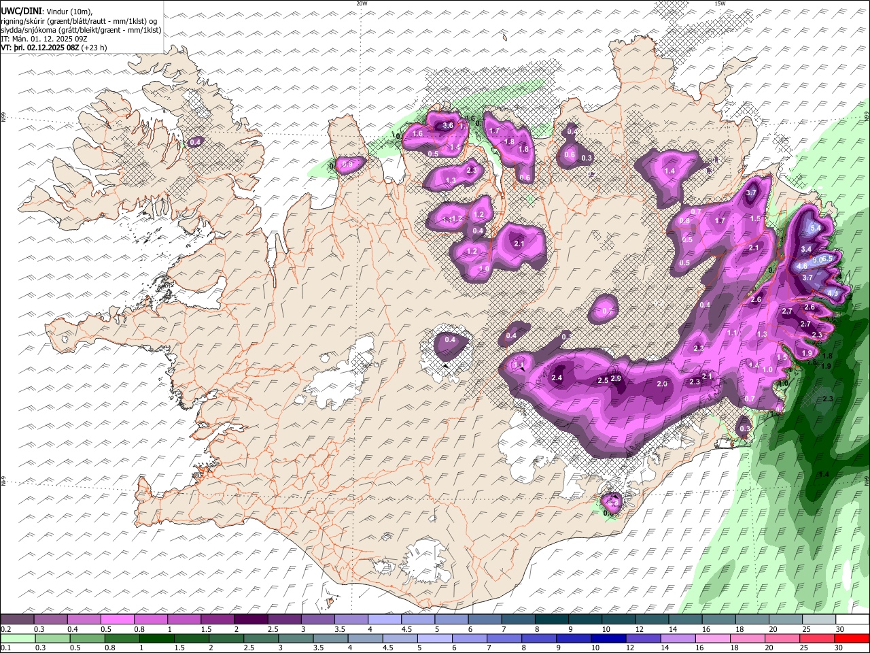Click the snow-scale swatch between 3.5 and 4
This screenshot has width=870, height=653.
(351, 620)
